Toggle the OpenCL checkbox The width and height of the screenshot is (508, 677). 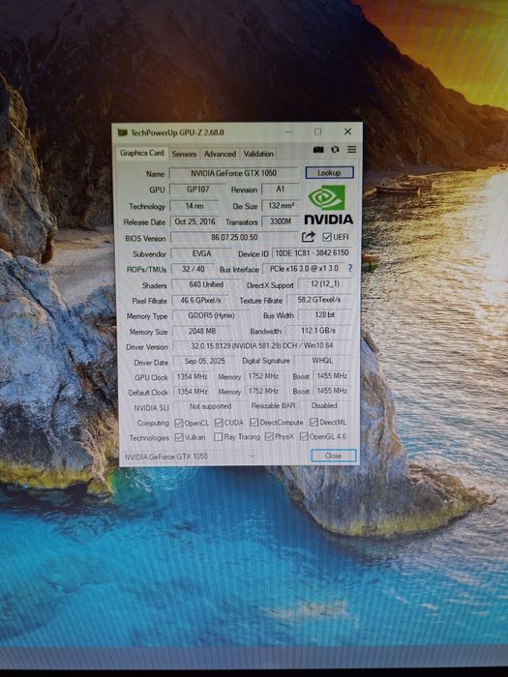point(179,423)
